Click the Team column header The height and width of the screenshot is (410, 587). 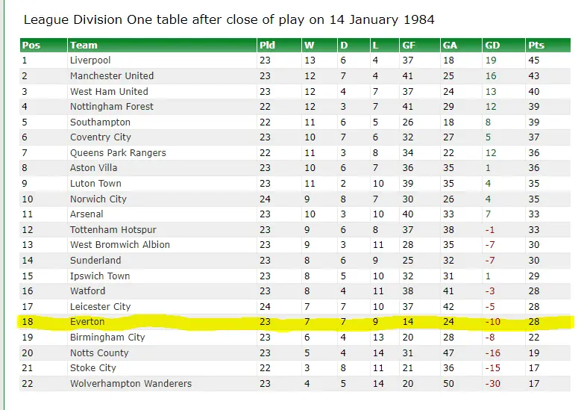click(x=84, y=46)
